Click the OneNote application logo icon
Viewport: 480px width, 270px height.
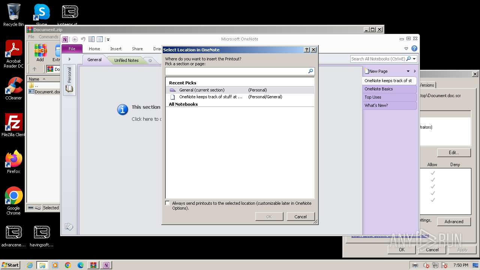[65, 39]
